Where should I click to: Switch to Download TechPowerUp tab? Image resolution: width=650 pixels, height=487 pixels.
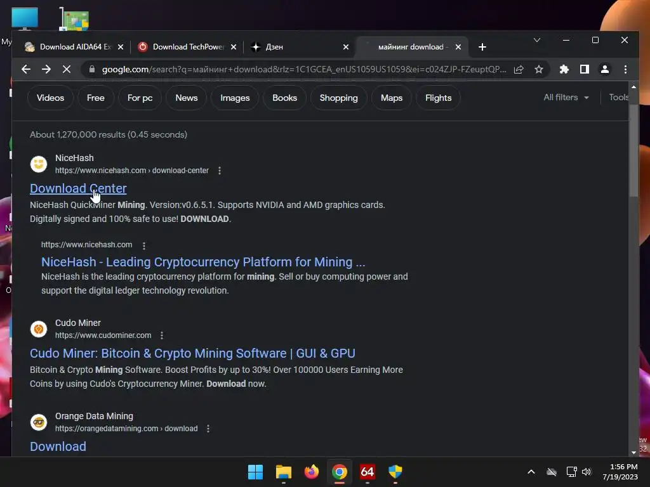(187, 47)
